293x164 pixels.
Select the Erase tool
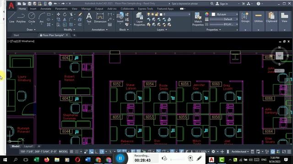click(80, 14)
